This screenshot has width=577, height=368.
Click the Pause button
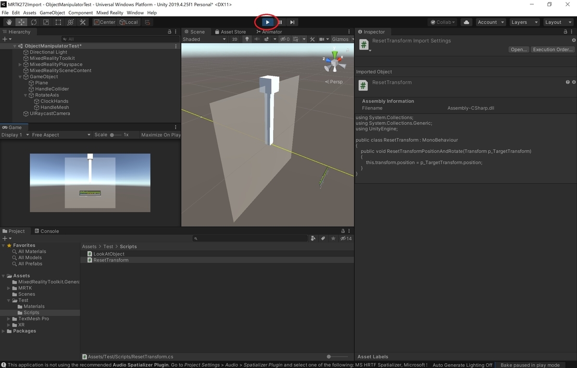point(280,22)
